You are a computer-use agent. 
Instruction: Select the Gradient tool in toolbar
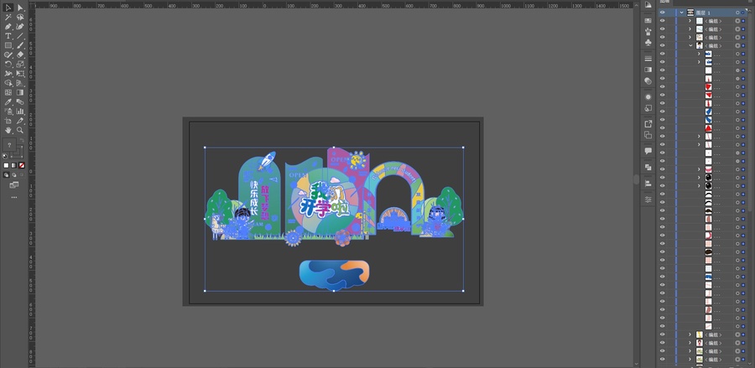point(20,92)
